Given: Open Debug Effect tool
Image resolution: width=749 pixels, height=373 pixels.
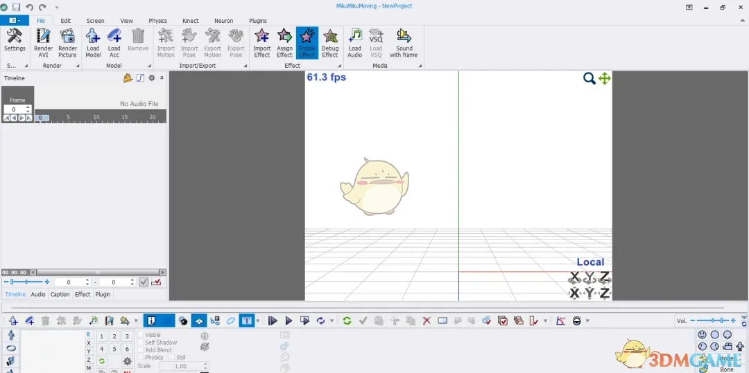Looking at the screenshot, I should pos(329,43).
